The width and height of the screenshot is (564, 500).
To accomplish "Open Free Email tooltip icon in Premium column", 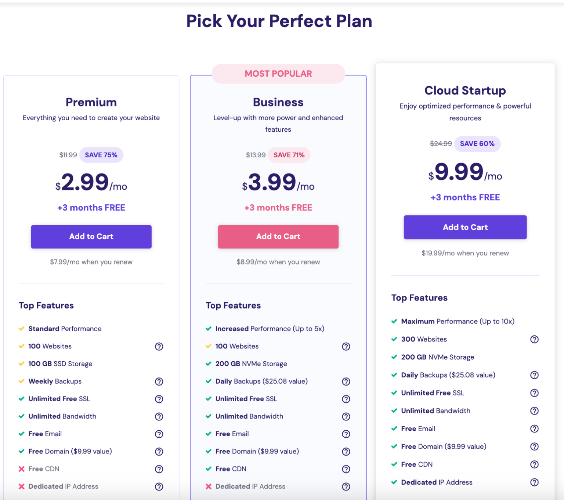I will 159,434.
